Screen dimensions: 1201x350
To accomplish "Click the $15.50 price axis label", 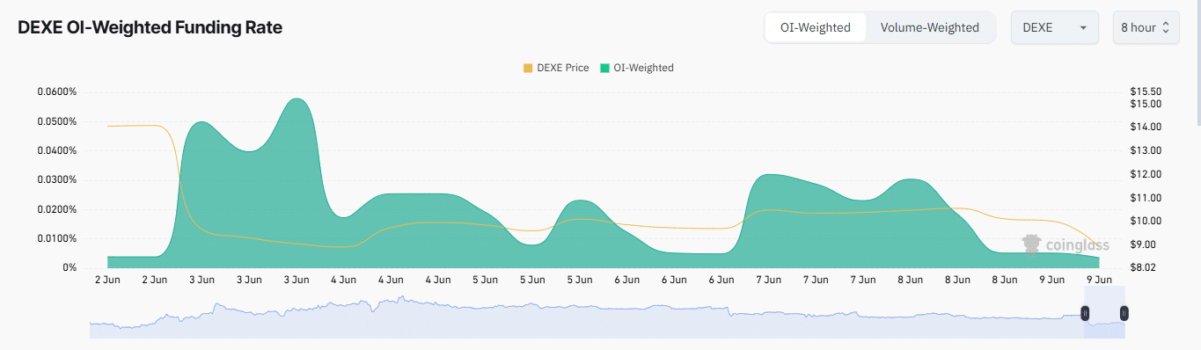I will pyautogui.click(x=1147, y=91).
